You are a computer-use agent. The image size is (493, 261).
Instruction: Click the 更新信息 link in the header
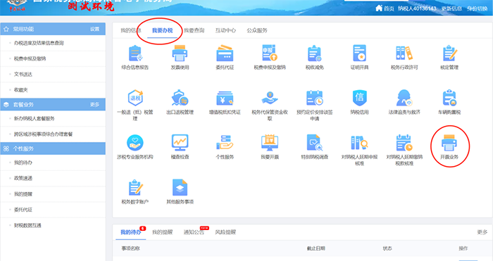tap(451, 8)
